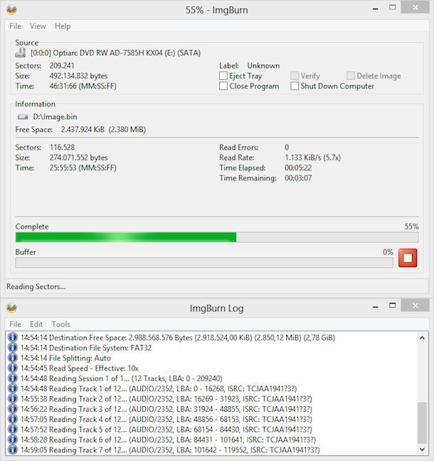
Task: Click info icon for Reading Track 5 entry
Action: [12, 429]
